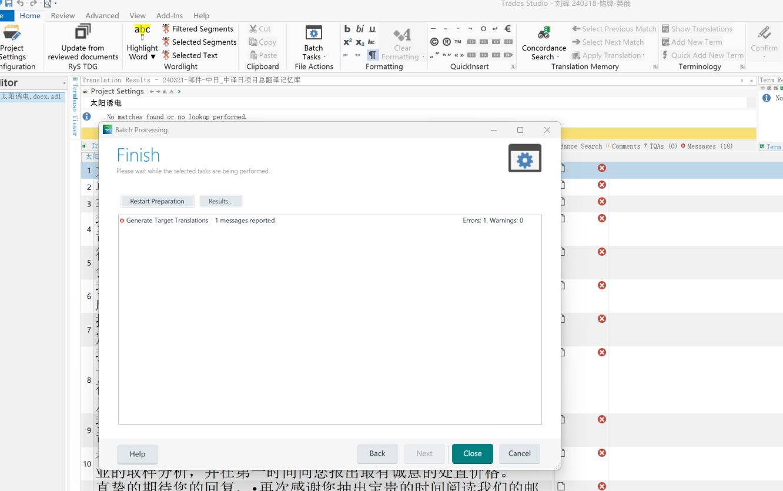This screenshot has height=491, width=783.
Task: Toggle small caps formatting
Action: 372,42
